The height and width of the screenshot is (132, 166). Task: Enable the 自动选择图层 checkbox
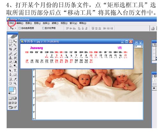[19, 28]
